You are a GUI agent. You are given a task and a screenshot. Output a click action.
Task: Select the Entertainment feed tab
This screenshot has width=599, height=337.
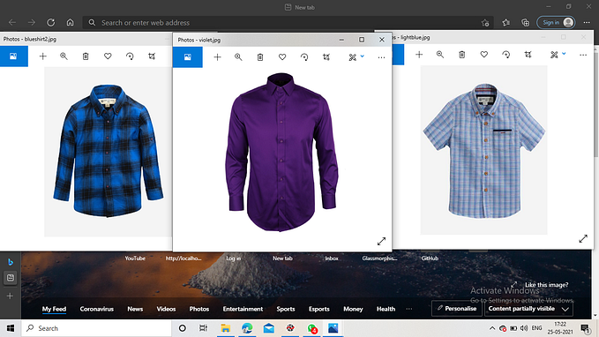point(243,309)
